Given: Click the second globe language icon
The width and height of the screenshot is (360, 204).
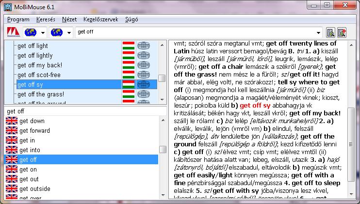Looking at the screenshot, I should pyautogui.click(x=57, y=32).
